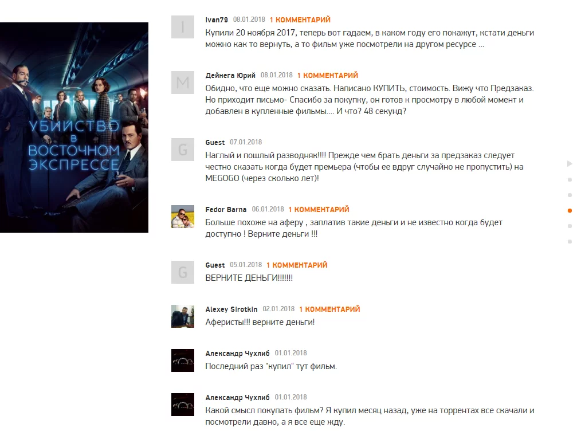Open Fedor Barna's profile photo

click(182, 217)
